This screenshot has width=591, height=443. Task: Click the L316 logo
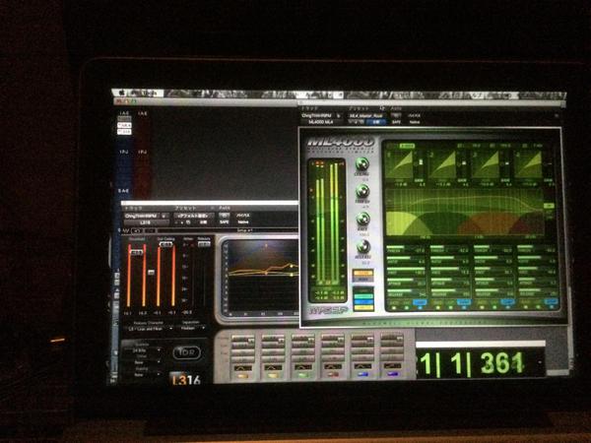[x=186, y=379]
